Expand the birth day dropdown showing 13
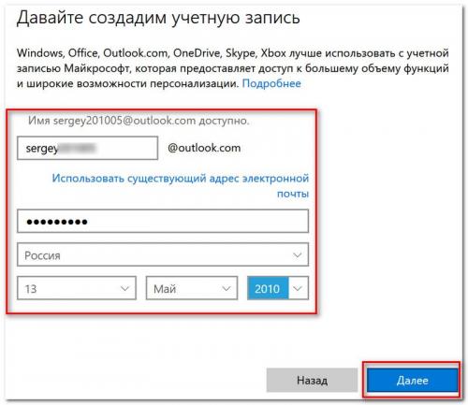The width and height of the screenshot is (468, 405). 77,288
